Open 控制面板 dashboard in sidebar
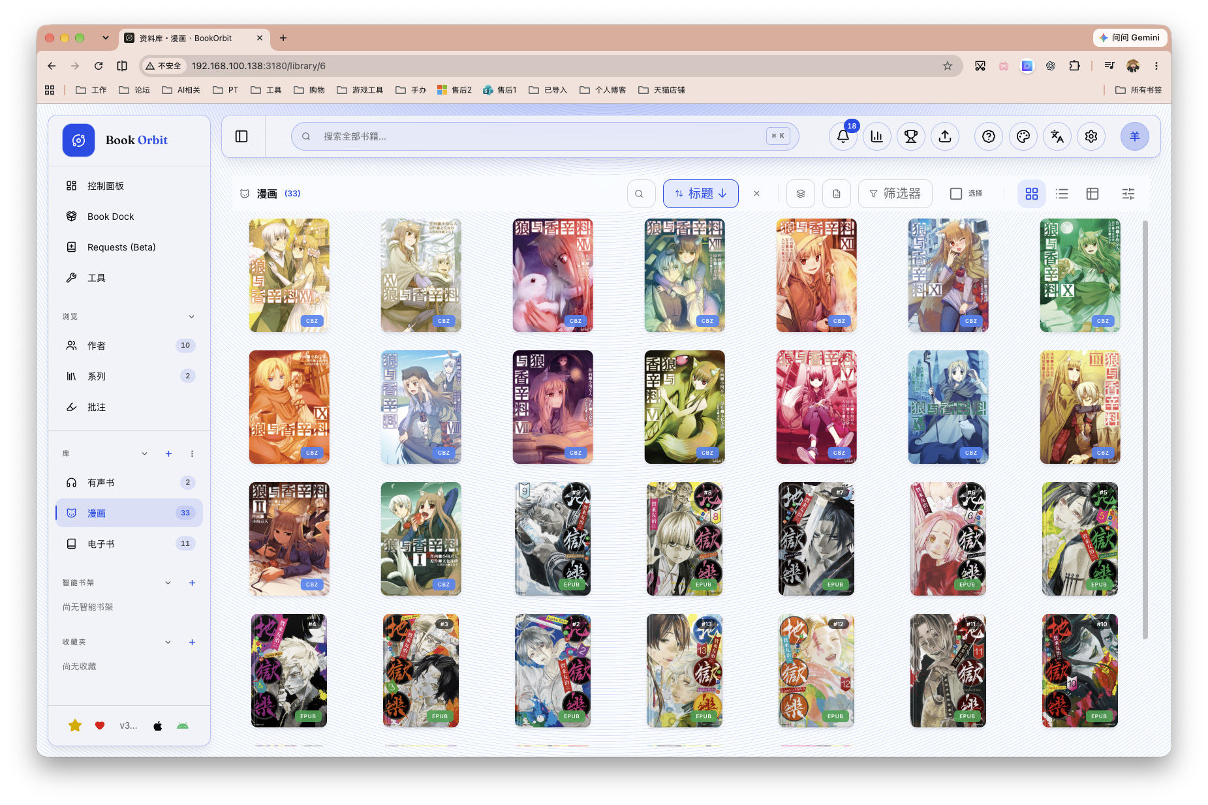 coord(129,186)
